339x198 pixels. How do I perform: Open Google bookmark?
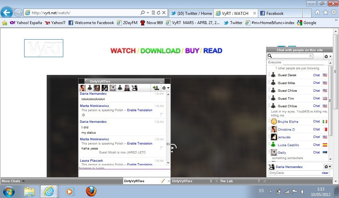point(307,23)
